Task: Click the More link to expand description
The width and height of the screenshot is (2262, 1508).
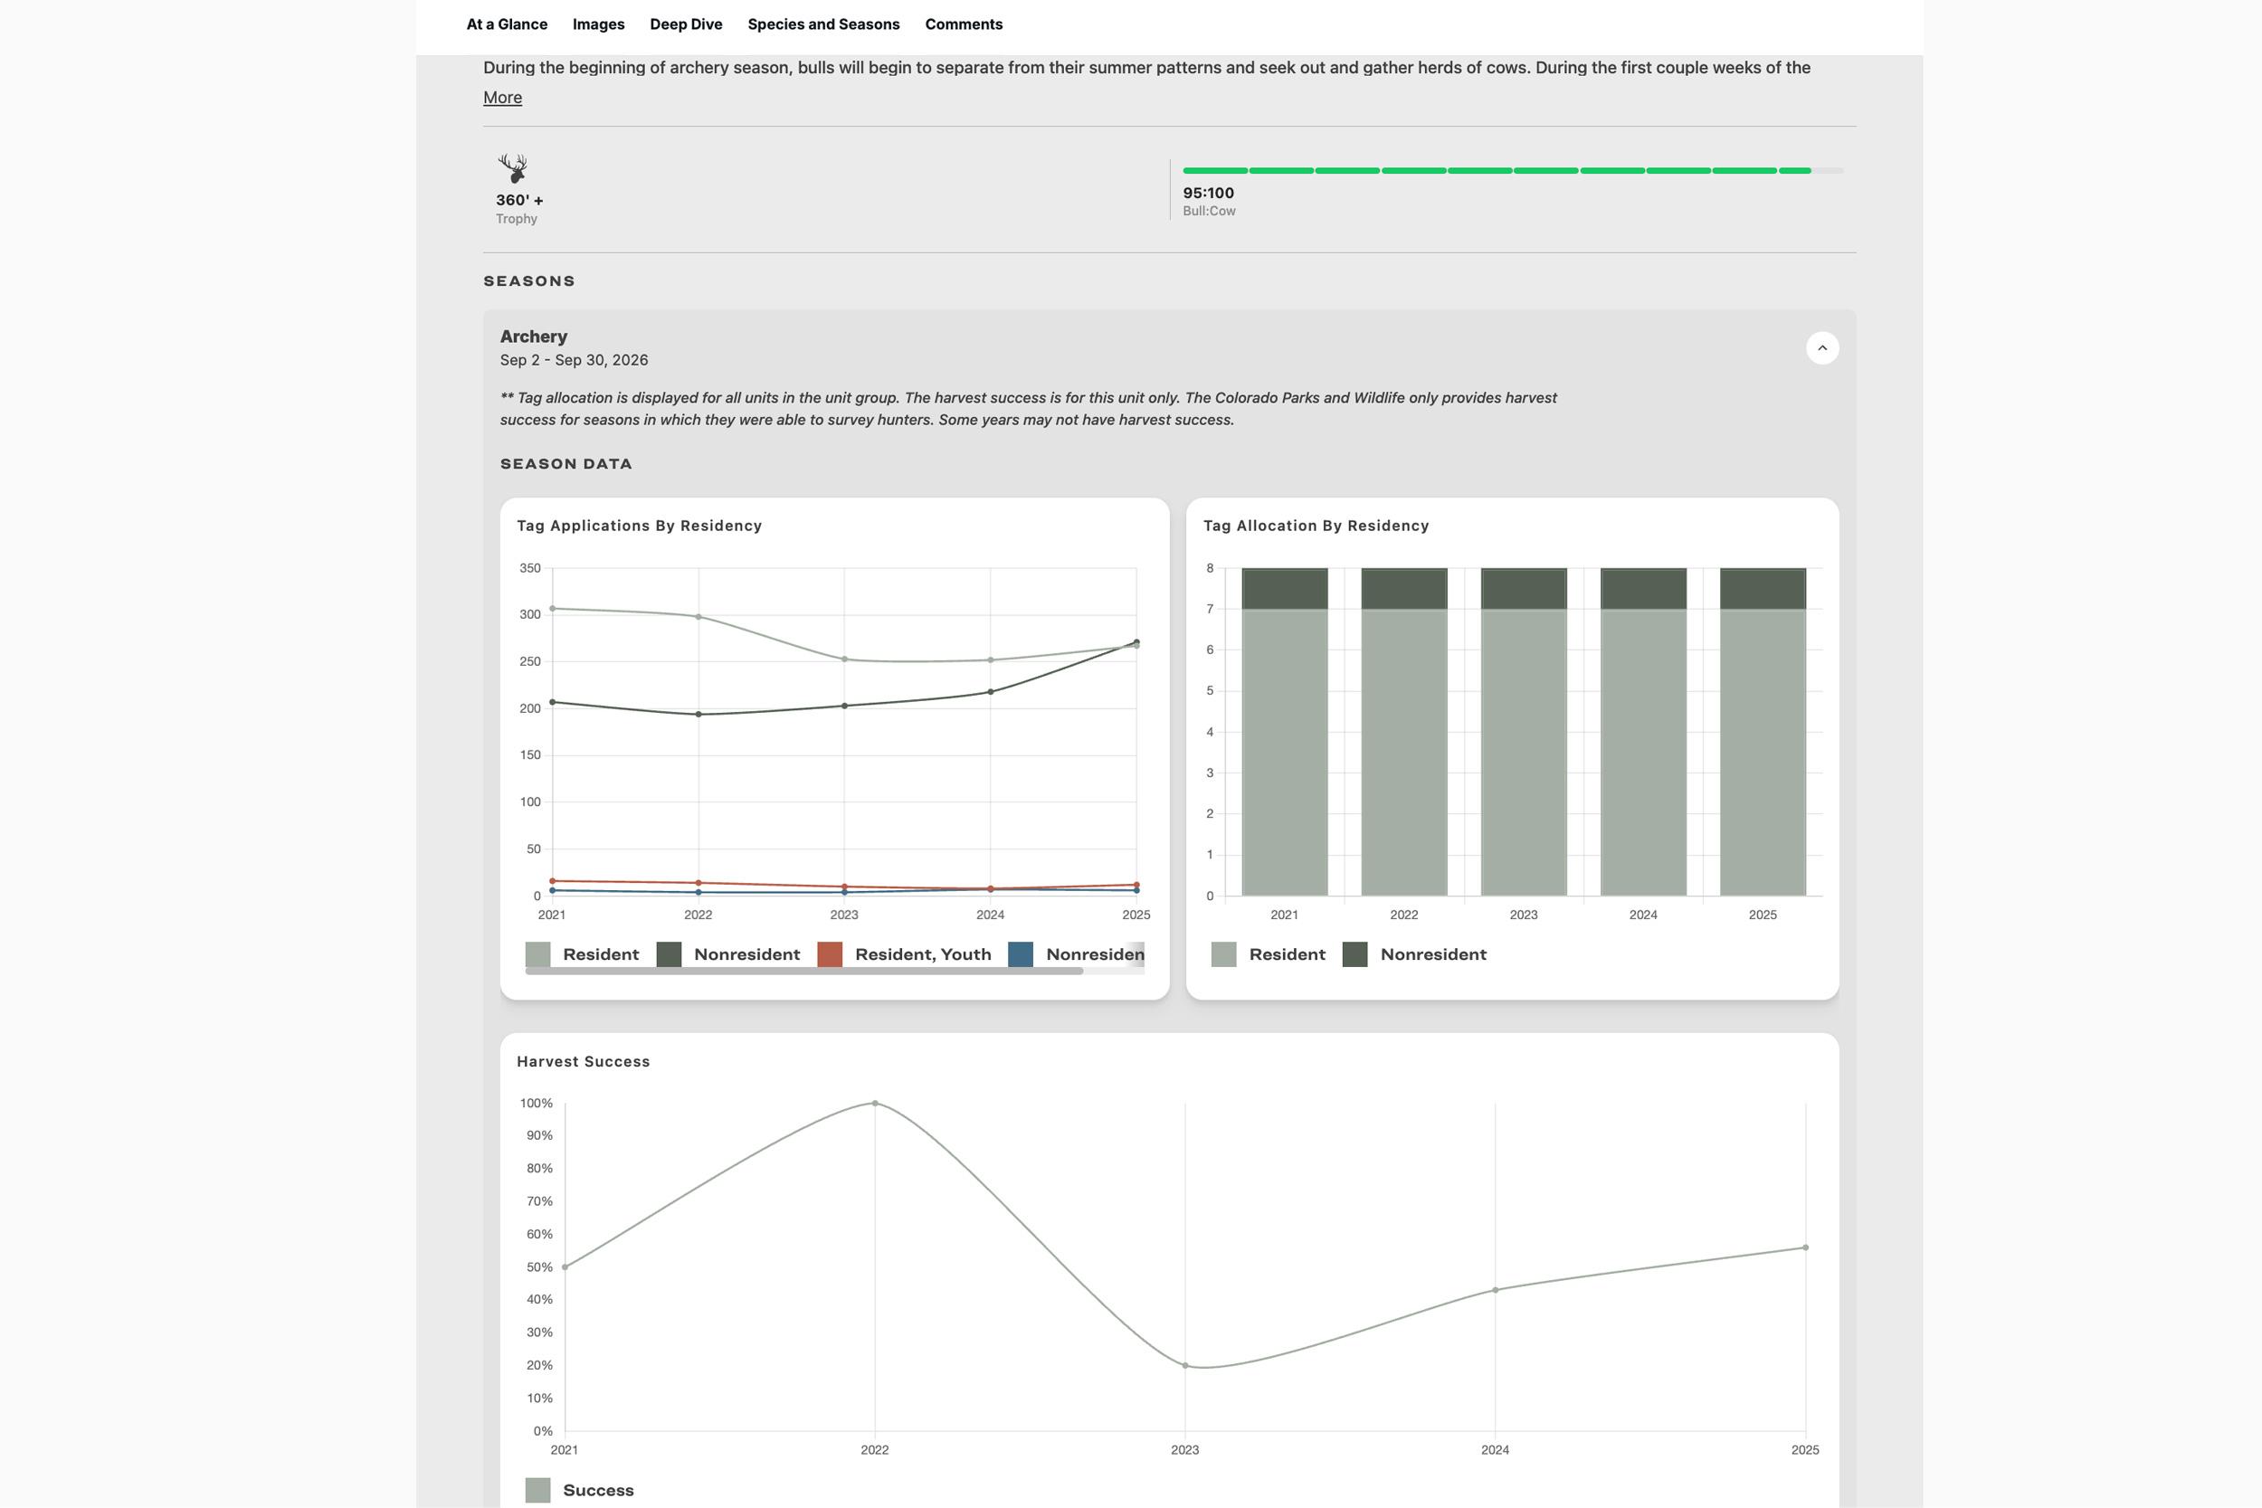Action: click(x=502, y=97)
